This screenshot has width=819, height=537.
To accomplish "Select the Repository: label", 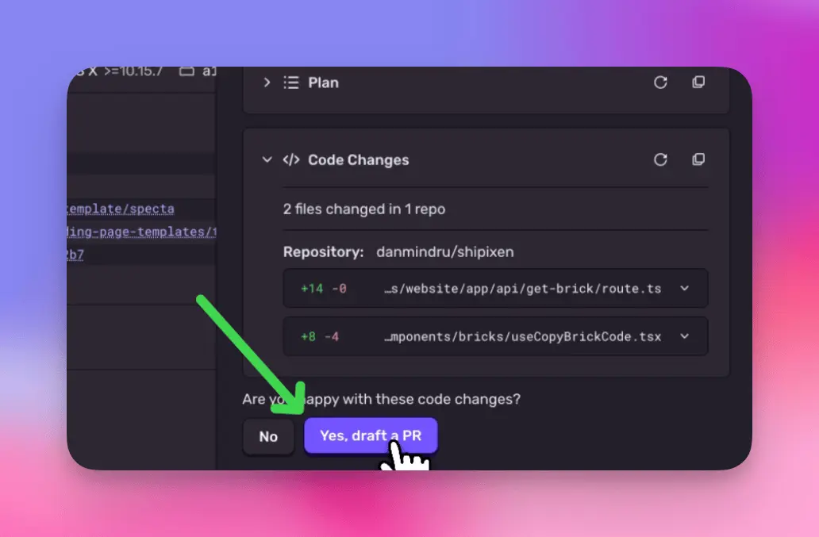I will [323, 252].
